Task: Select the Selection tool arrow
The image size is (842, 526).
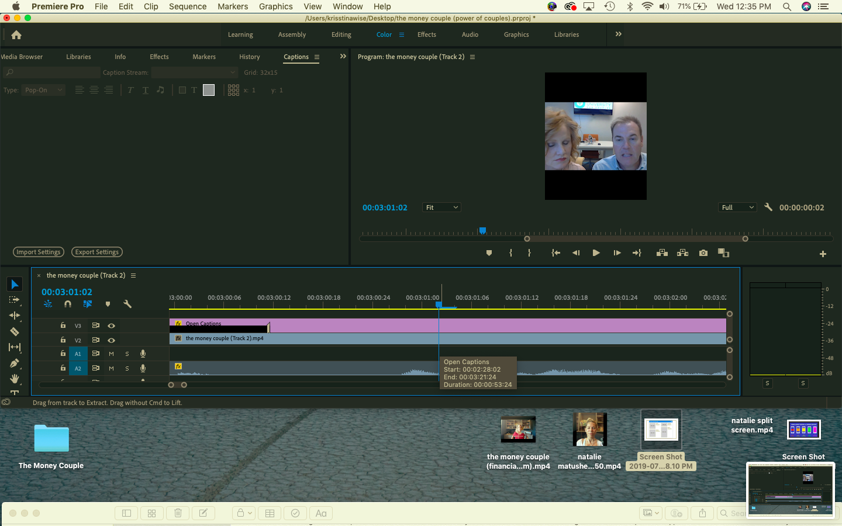Action: tap(15, 285)
